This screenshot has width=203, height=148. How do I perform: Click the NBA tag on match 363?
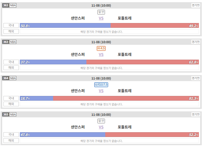[13, 42]
